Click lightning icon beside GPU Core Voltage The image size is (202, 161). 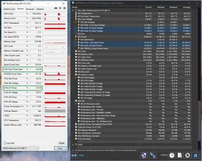click(x=76, y=19)
